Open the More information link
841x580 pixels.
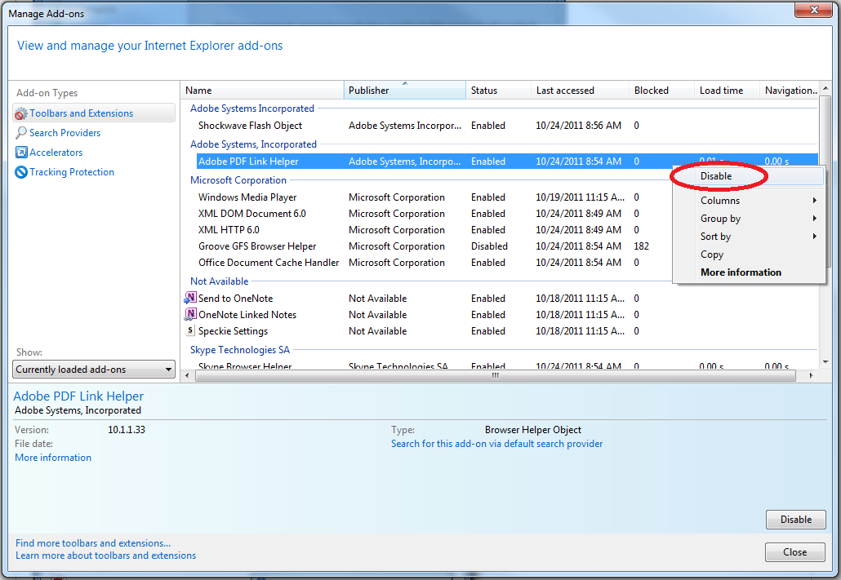pos(53,458)
